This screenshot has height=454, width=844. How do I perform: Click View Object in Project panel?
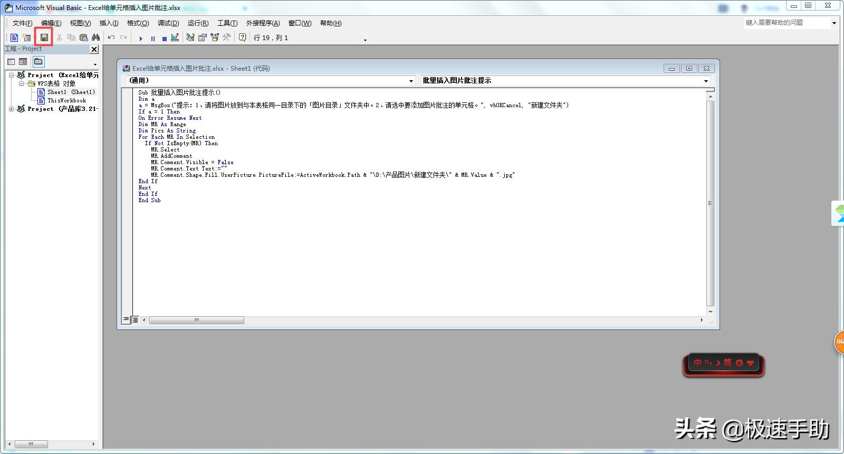click(23, 62)
